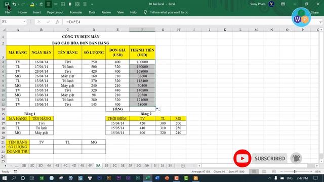This screenshot has height=182, width=324.
Task: Apply the Fill Color bucket icon
Action: tap(32, 4)
